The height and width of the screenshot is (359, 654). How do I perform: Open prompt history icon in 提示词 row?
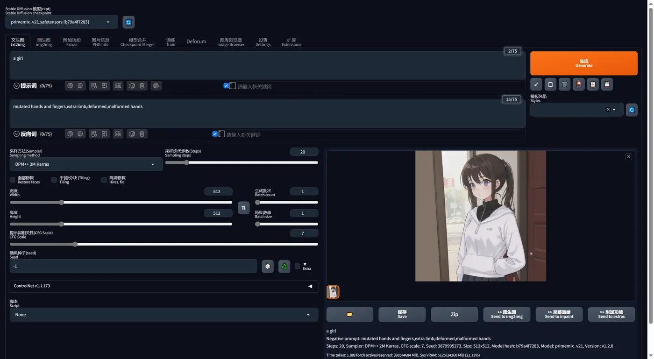tap(94, 86)
